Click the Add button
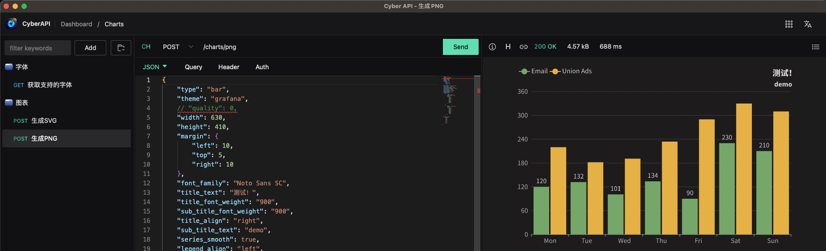 (90, 48)
